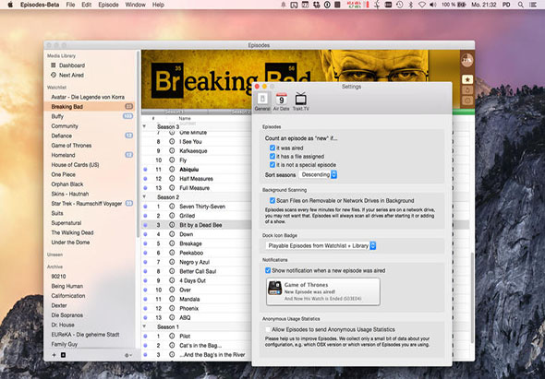This screenshot has height=379, width=545.
Task: Click the Game of Thrones notification preview icon
Action: point(274,288)
